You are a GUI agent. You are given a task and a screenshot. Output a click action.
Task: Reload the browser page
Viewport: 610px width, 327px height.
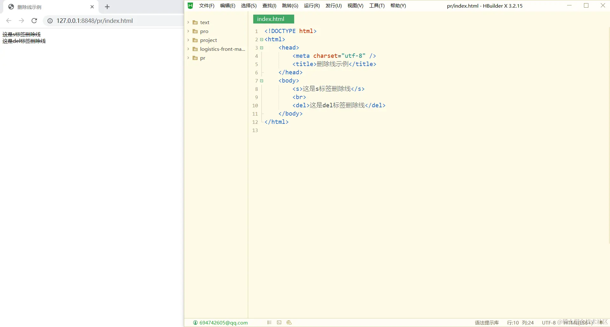tap(34, 21)
